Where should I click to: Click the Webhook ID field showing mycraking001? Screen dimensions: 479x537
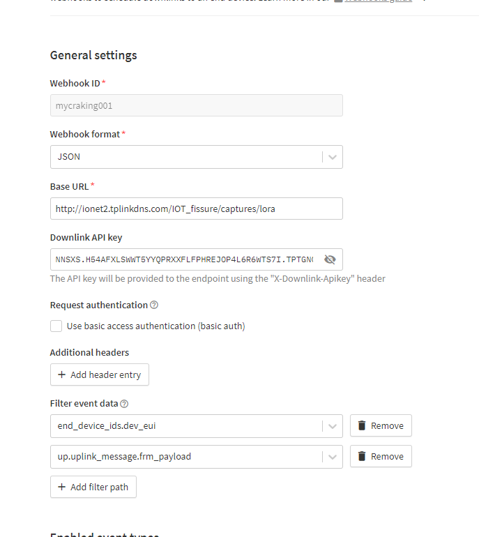tap(196, 105)
